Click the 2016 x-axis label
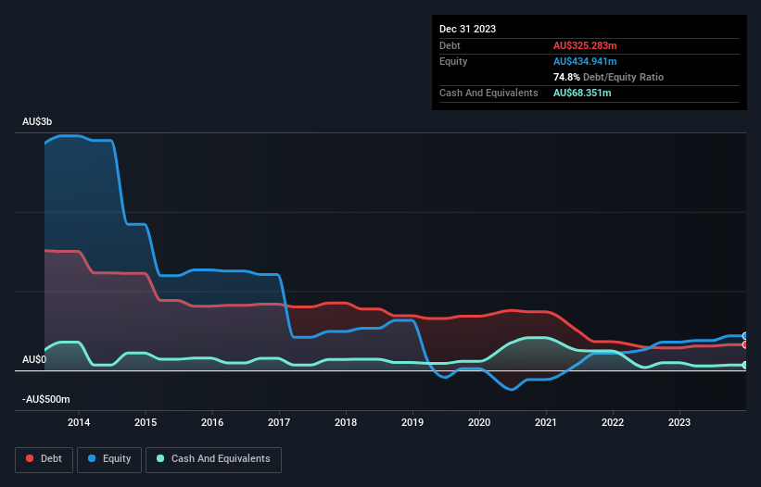The height and width of the screenshot is (487, 761). click(x=212, y=422)
